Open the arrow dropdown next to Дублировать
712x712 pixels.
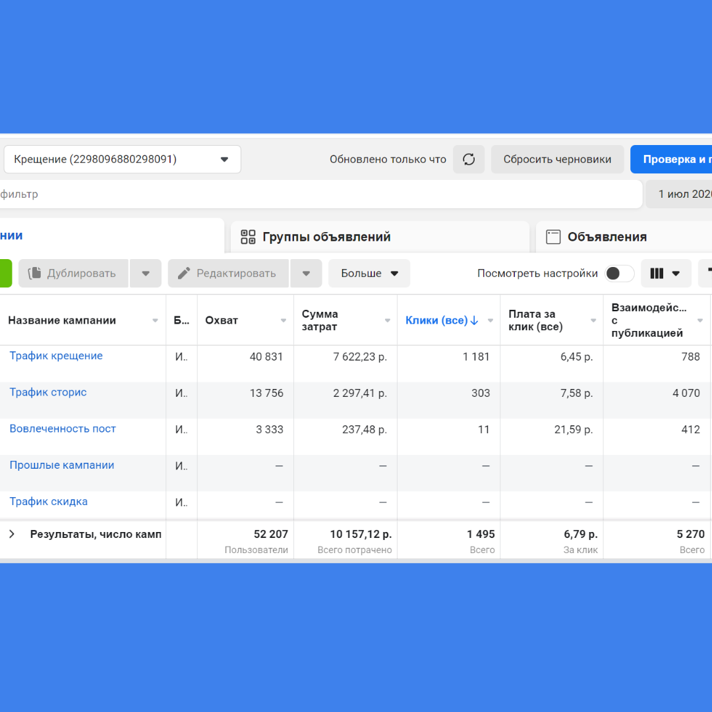(146, 274)
